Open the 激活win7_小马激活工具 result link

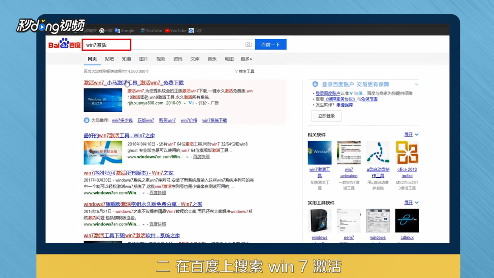[134, 83]
